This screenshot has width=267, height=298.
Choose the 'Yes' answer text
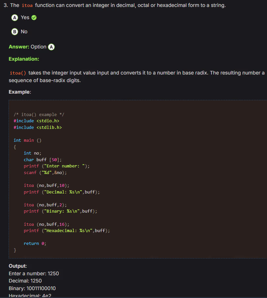coord(25,17)
